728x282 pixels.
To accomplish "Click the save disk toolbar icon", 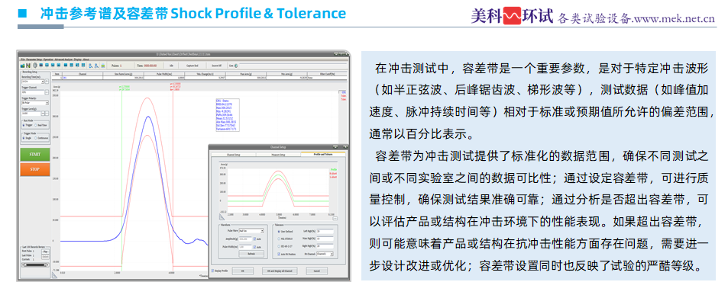I will [28, 66].
